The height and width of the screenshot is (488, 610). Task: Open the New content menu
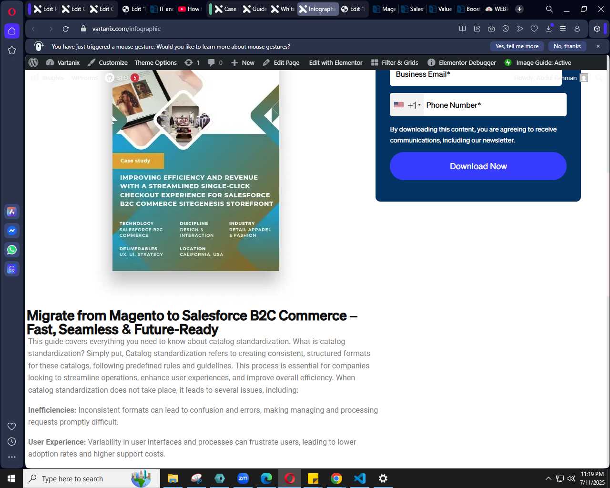tap(243, 62)
